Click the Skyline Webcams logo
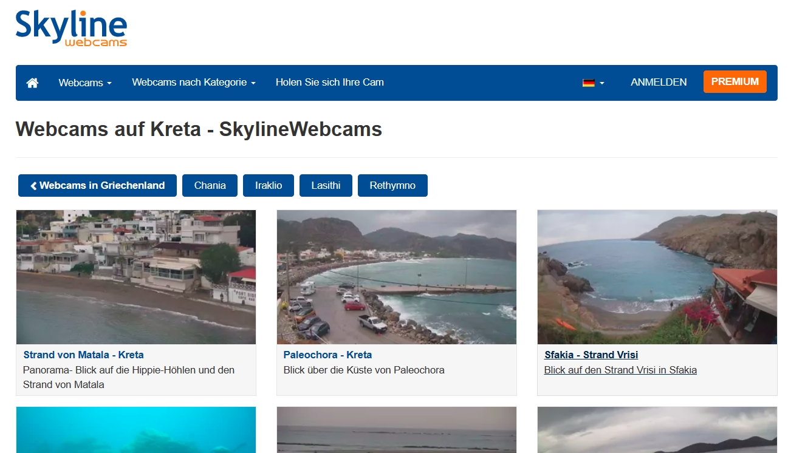The image size is (791, 453). click(x=71, y=29)
